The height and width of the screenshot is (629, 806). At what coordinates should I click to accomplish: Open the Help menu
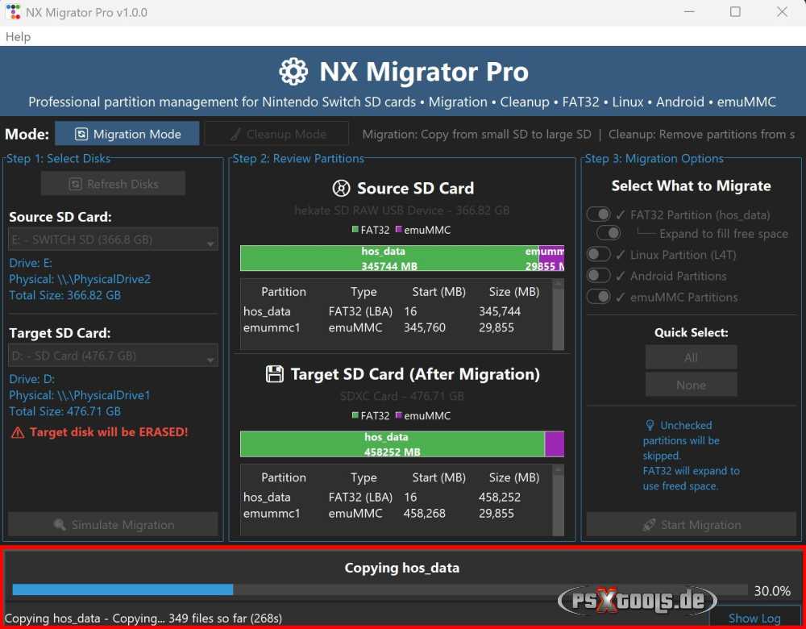click(18, 36)
